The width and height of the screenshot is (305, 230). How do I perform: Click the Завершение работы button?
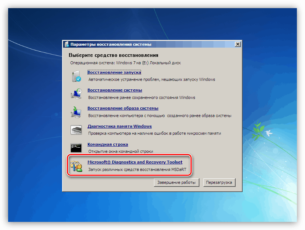177,183
